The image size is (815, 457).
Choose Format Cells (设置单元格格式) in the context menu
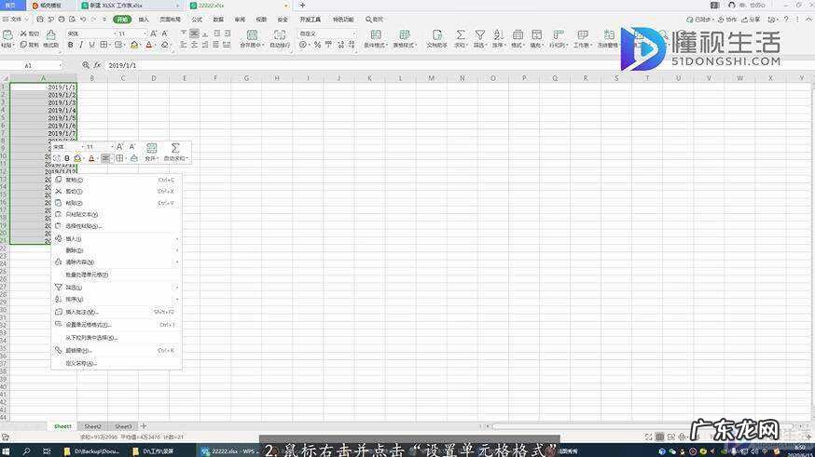pyautogui.click(x=117, y=325)
